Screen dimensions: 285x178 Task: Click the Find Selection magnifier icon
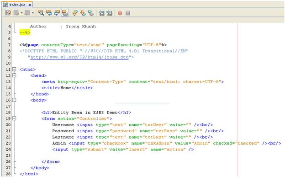[41, 13]
